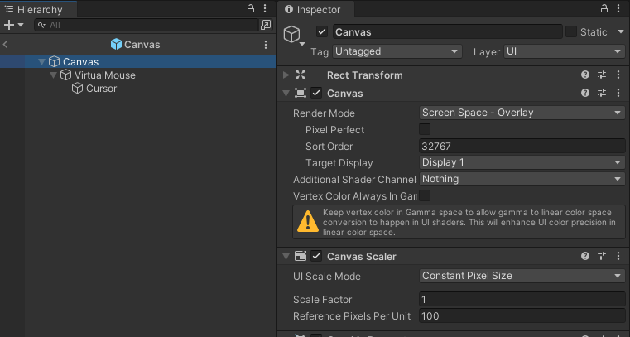The image size is (630, 337).
Task: Click the Sort Order input field
Action: click(x=522, y=147)
